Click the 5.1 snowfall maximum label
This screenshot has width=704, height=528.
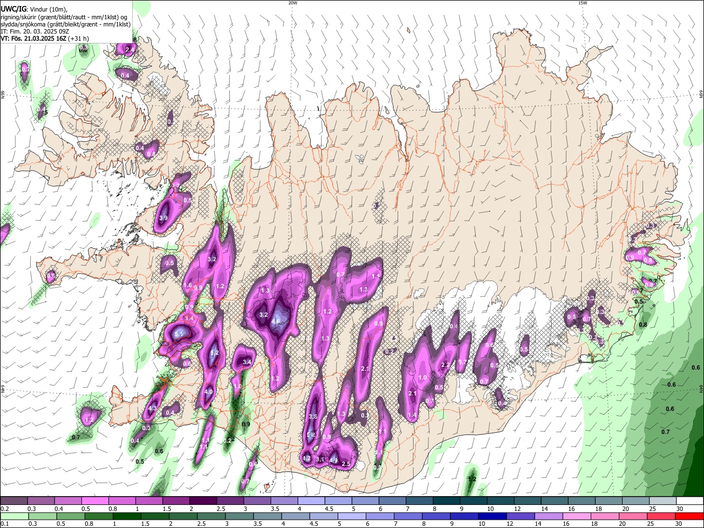[x=179, y=333]
